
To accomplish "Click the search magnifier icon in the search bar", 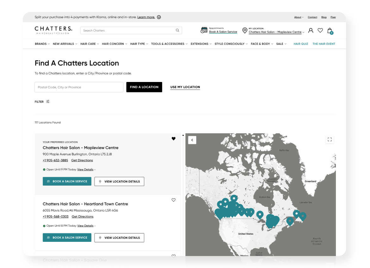I will (177, 30).
